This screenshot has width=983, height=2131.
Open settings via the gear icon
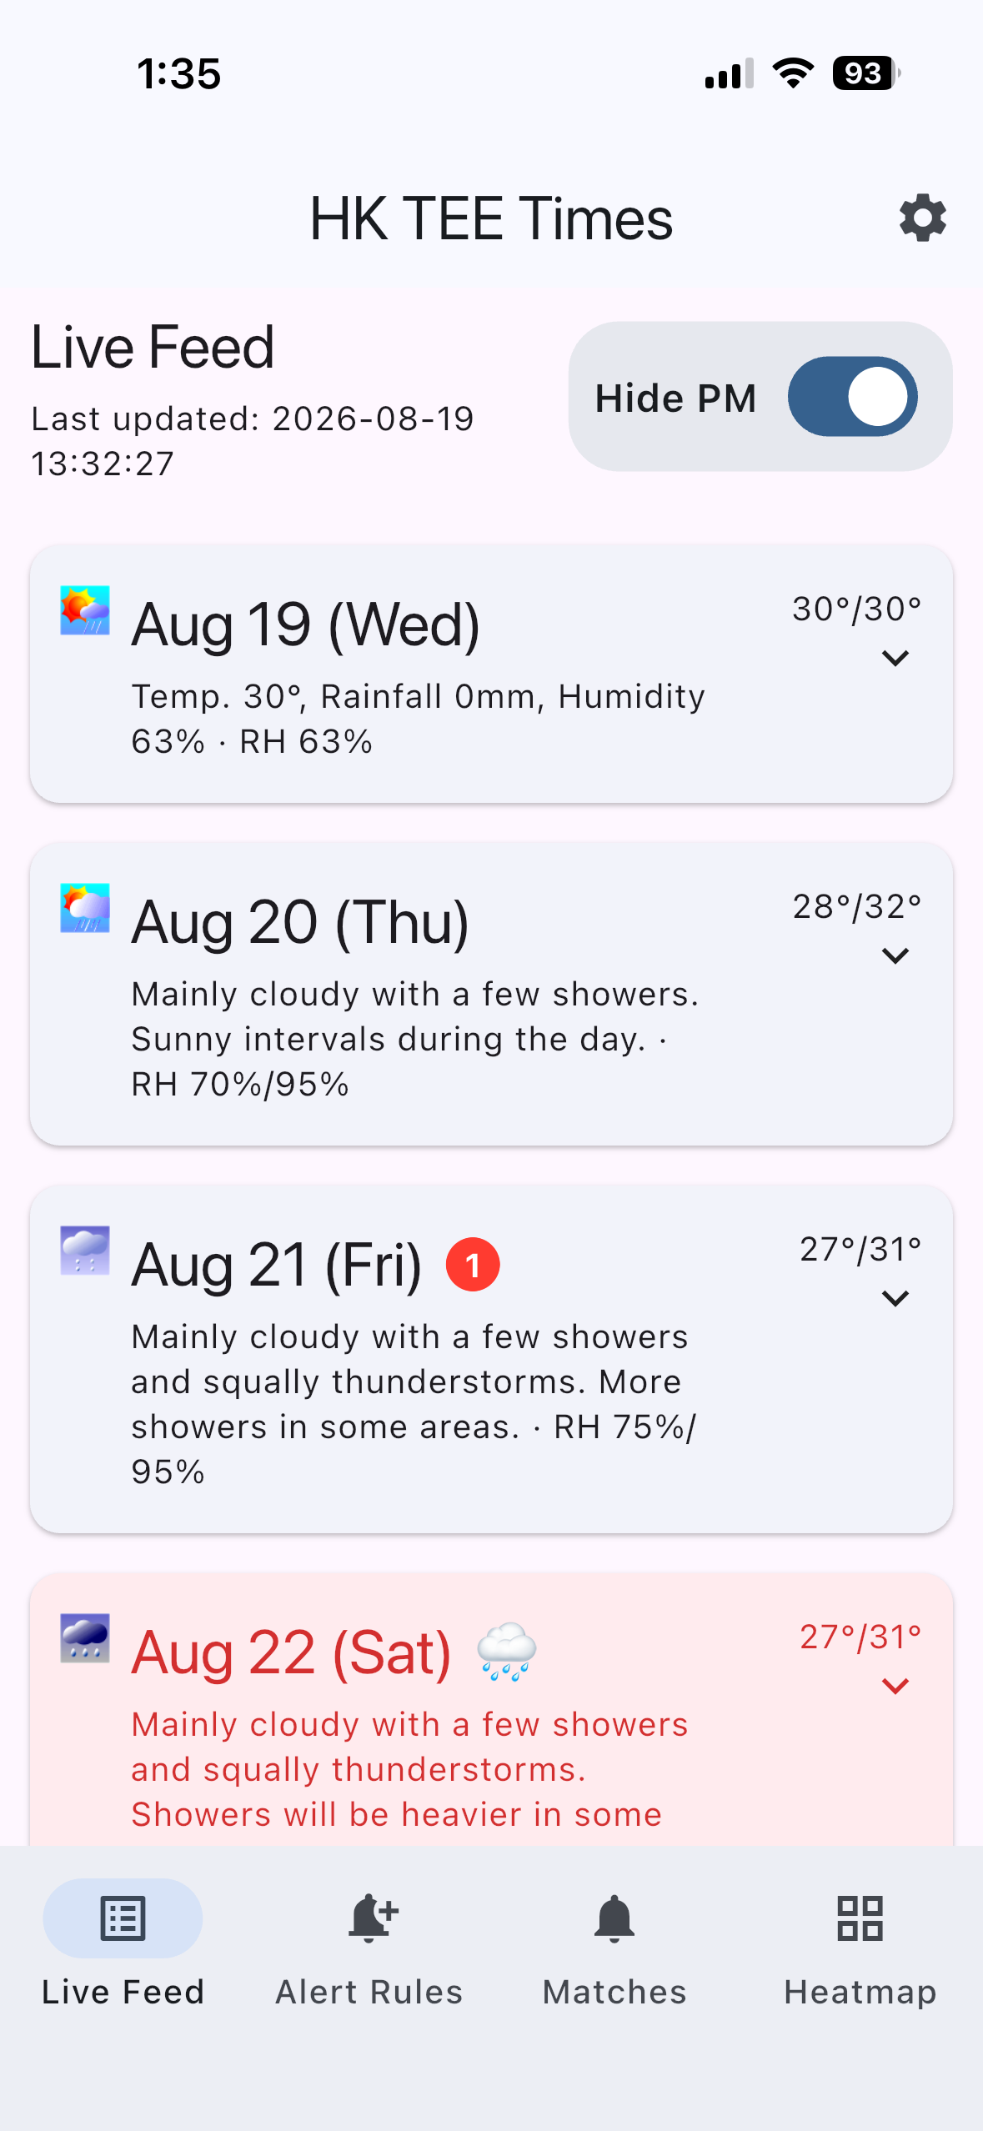pos(922,218)
